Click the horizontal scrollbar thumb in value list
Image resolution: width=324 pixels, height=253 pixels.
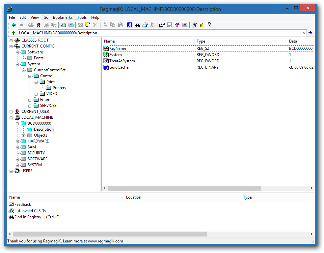tap(184, 188)
